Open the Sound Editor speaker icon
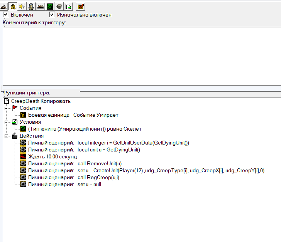 tap(22, 6)
